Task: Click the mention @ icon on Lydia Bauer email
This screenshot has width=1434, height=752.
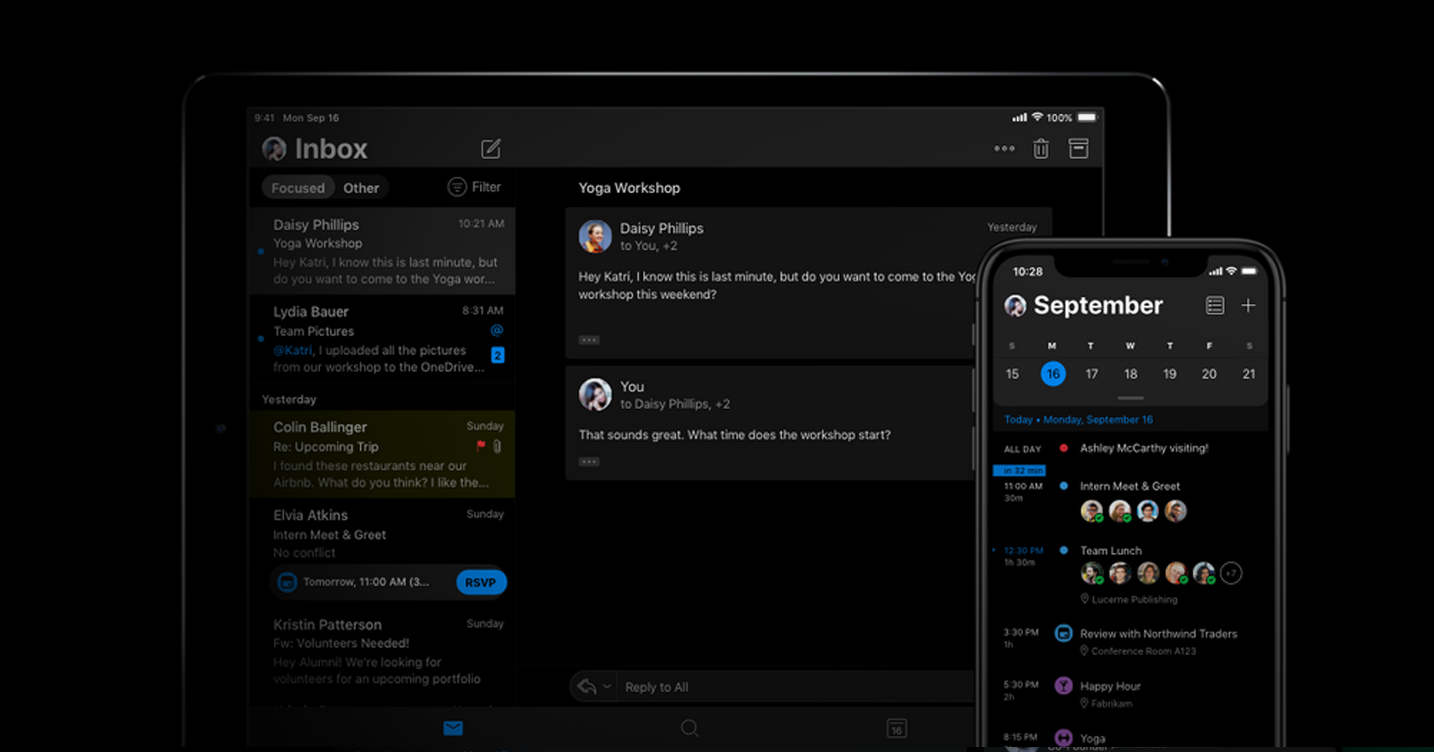Action: pos(497,330)
